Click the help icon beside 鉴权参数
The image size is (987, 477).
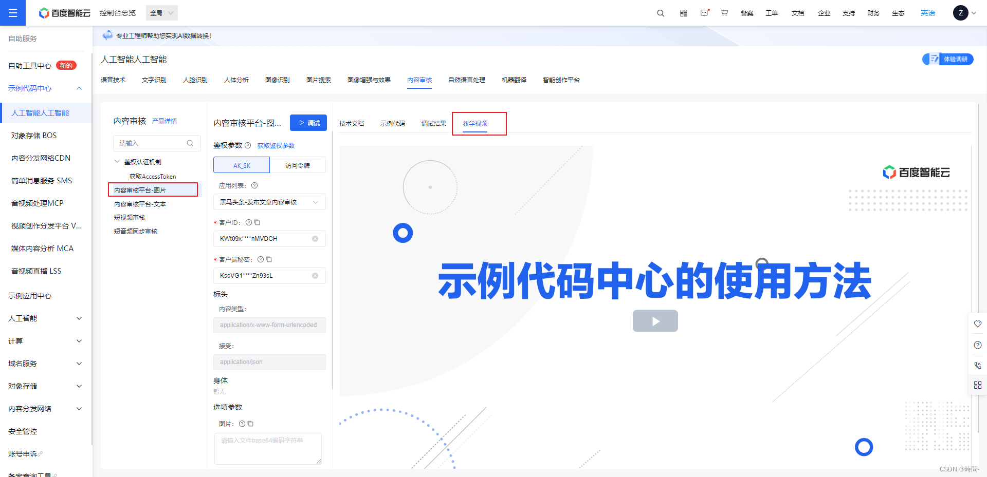[248, 145]
